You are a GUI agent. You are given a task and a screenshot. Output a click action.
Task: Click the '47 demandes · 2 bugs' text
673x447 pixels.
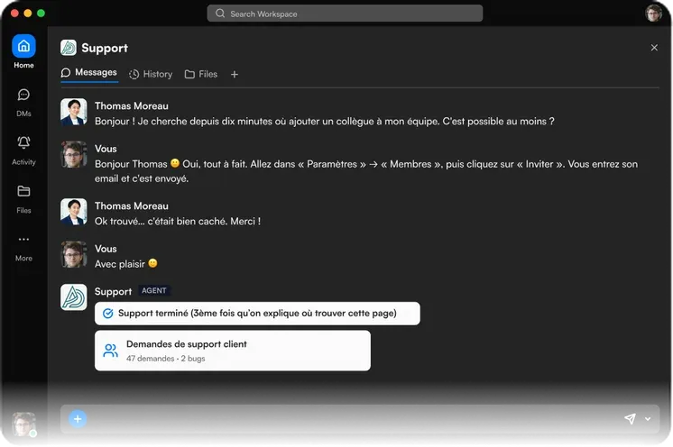click(166, 359)
